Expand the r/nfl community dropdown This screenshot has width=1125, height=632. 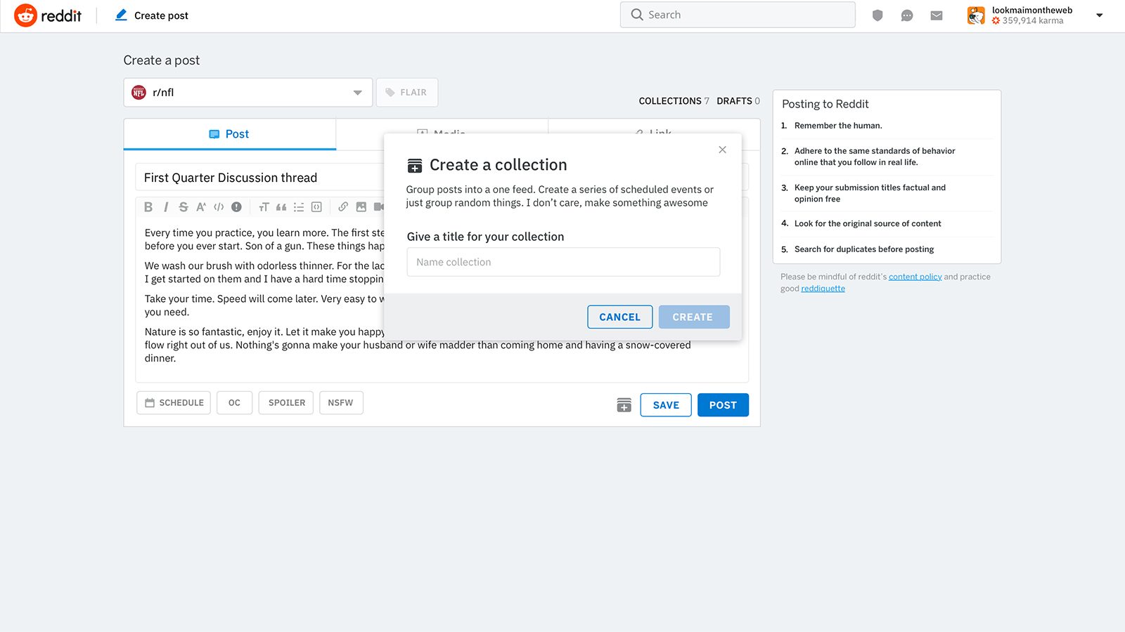pyautogui.click(x=357, y=93)
